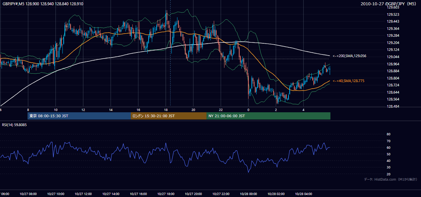Click price axis value 129.443
The width and height of the screenshot is (421, 197).
[x=393, y=21]
